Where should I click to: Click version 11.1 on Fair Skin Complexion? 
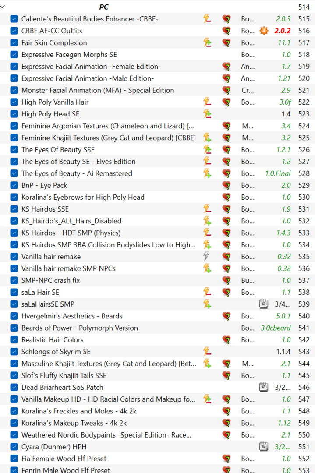(x=284, y=42)
